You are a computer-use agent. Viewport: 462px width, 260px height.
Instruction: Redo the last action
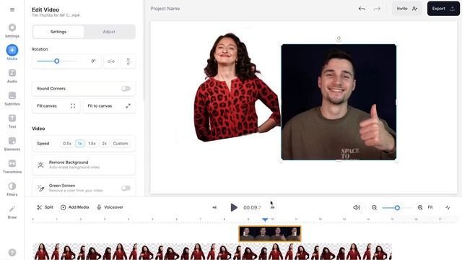point(377,9)
